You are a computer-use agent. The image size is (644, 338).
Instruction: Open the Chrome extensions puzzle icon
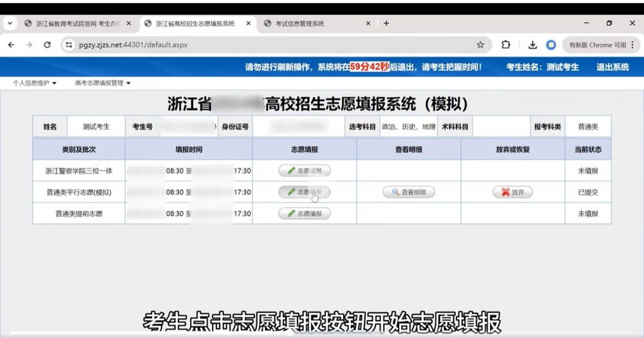(506, 45)
